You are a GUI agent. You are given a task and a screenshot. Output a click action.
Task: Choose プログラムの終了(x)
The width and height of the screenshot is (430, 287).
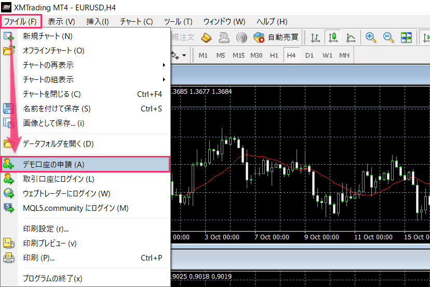pyautogui.click(x=85, y=279)
